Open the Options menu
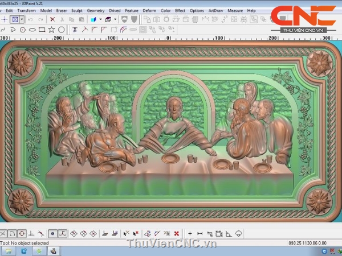 point(197,10)
